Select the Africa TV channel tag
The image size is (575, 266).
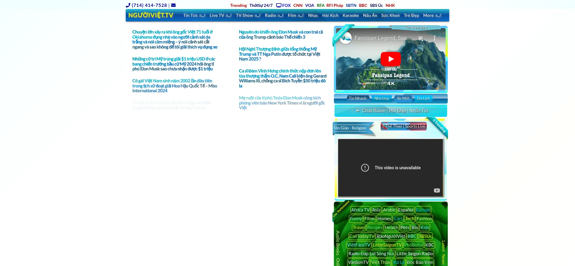click(x=360, y=210)
